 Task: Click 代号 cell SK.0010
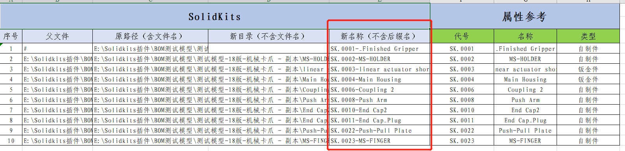462,110
